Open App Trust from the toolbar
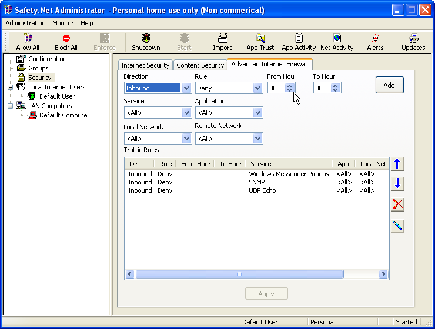Image resolution: width=435 pixels, height=329 pixels. pyautogui.click(x=260, y=42)
